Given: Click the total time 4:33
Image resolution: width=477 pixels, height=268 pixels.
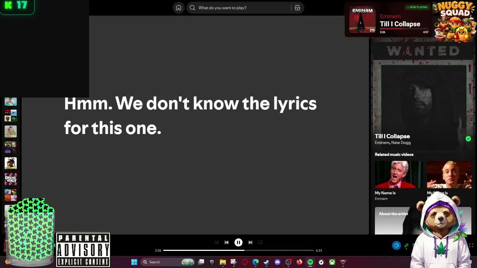Looking at the screenshot, I should click(x=319, y=251).
